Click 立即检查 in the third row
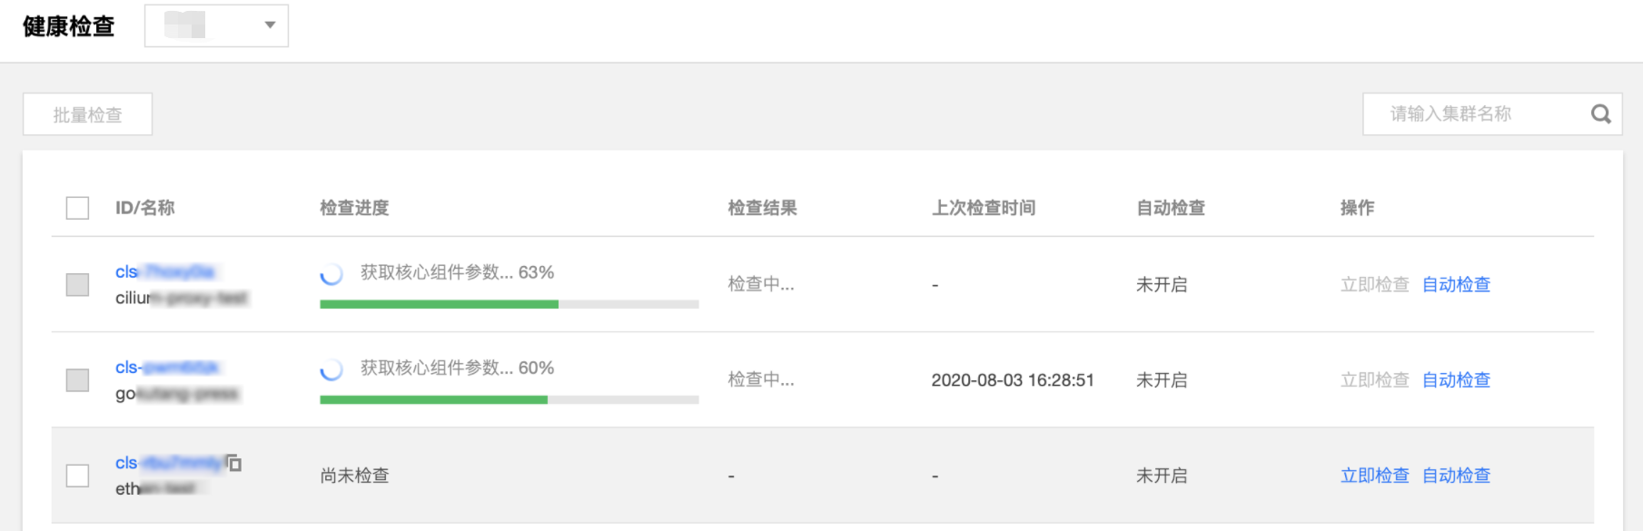The image size is (1643, 531). [1374, 476]
